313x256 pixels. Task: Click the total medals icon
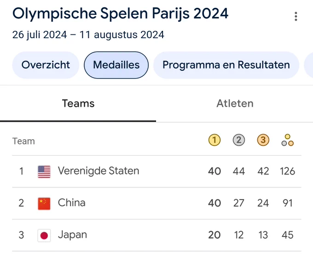[x=287, y=140]
